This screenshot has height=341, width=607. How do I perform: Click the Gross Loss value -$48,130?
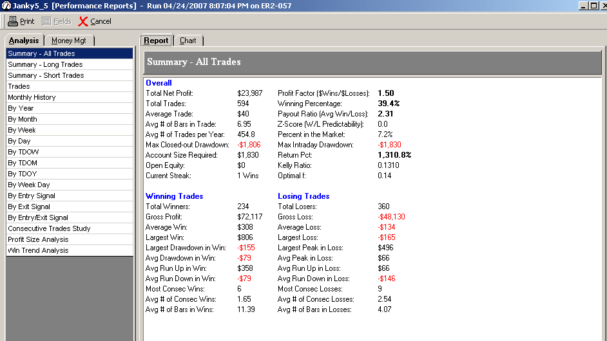point(391,217)
